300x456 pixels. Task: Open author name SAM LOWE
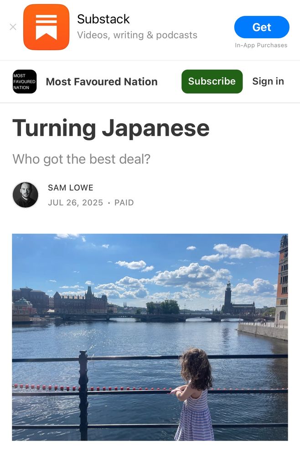(71, 187)
